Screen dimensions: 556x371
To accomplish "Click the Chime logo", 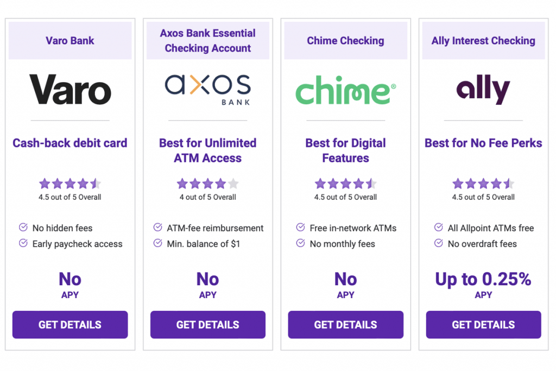I will point(345,90).
